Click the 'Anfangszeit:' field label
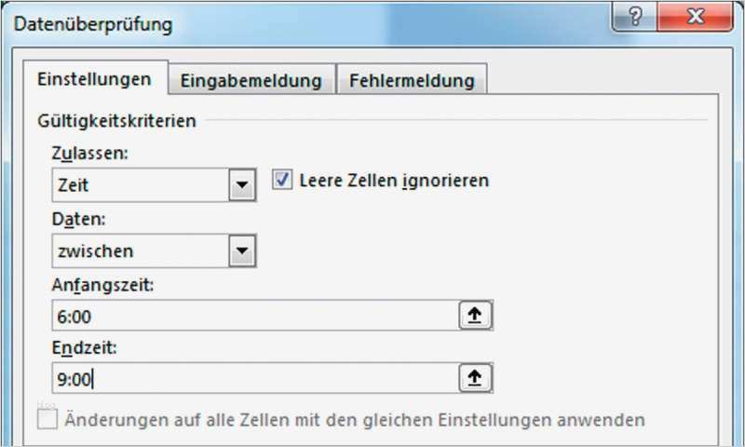Viewport: 745px width, 447px height. point(103,285)
